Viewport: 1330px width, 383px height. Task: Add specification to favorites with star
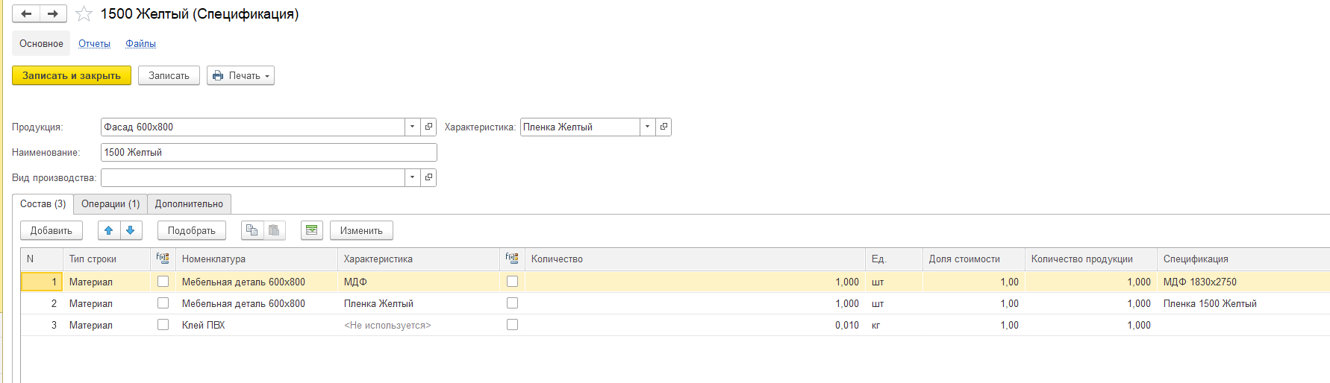[x=84, y=14]
